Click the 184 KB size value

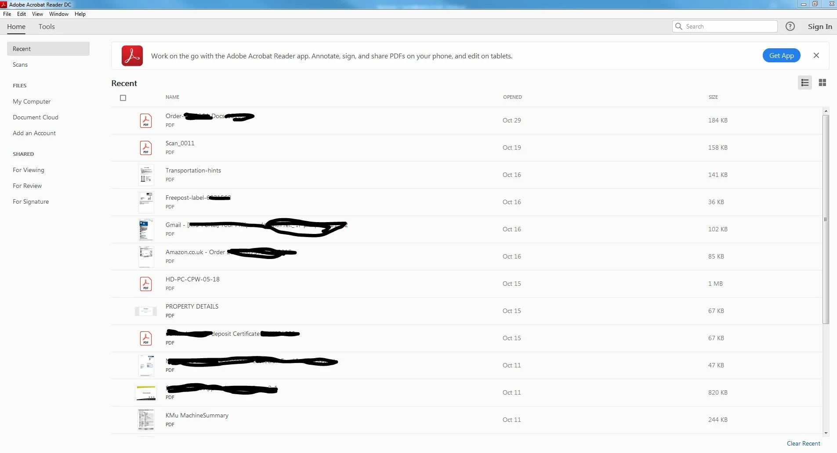pos(718,120)
